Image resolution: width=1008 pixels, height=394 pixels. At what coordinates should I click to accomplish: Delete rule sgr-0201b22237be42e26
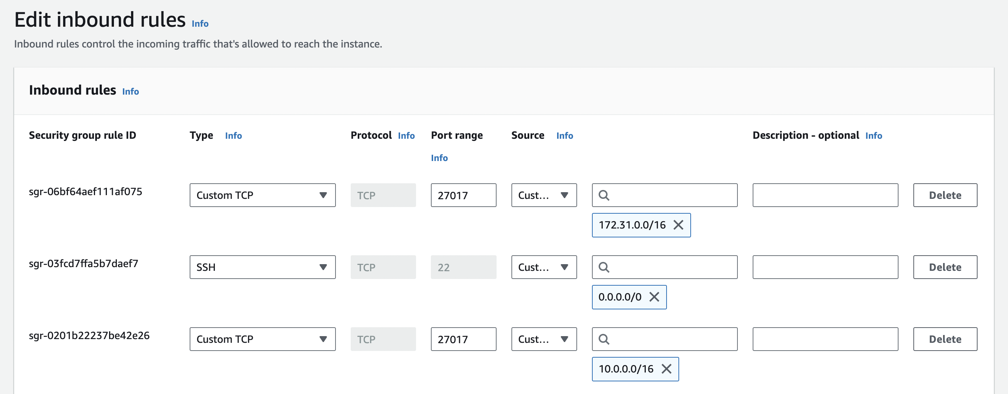(x=945, y=339)
